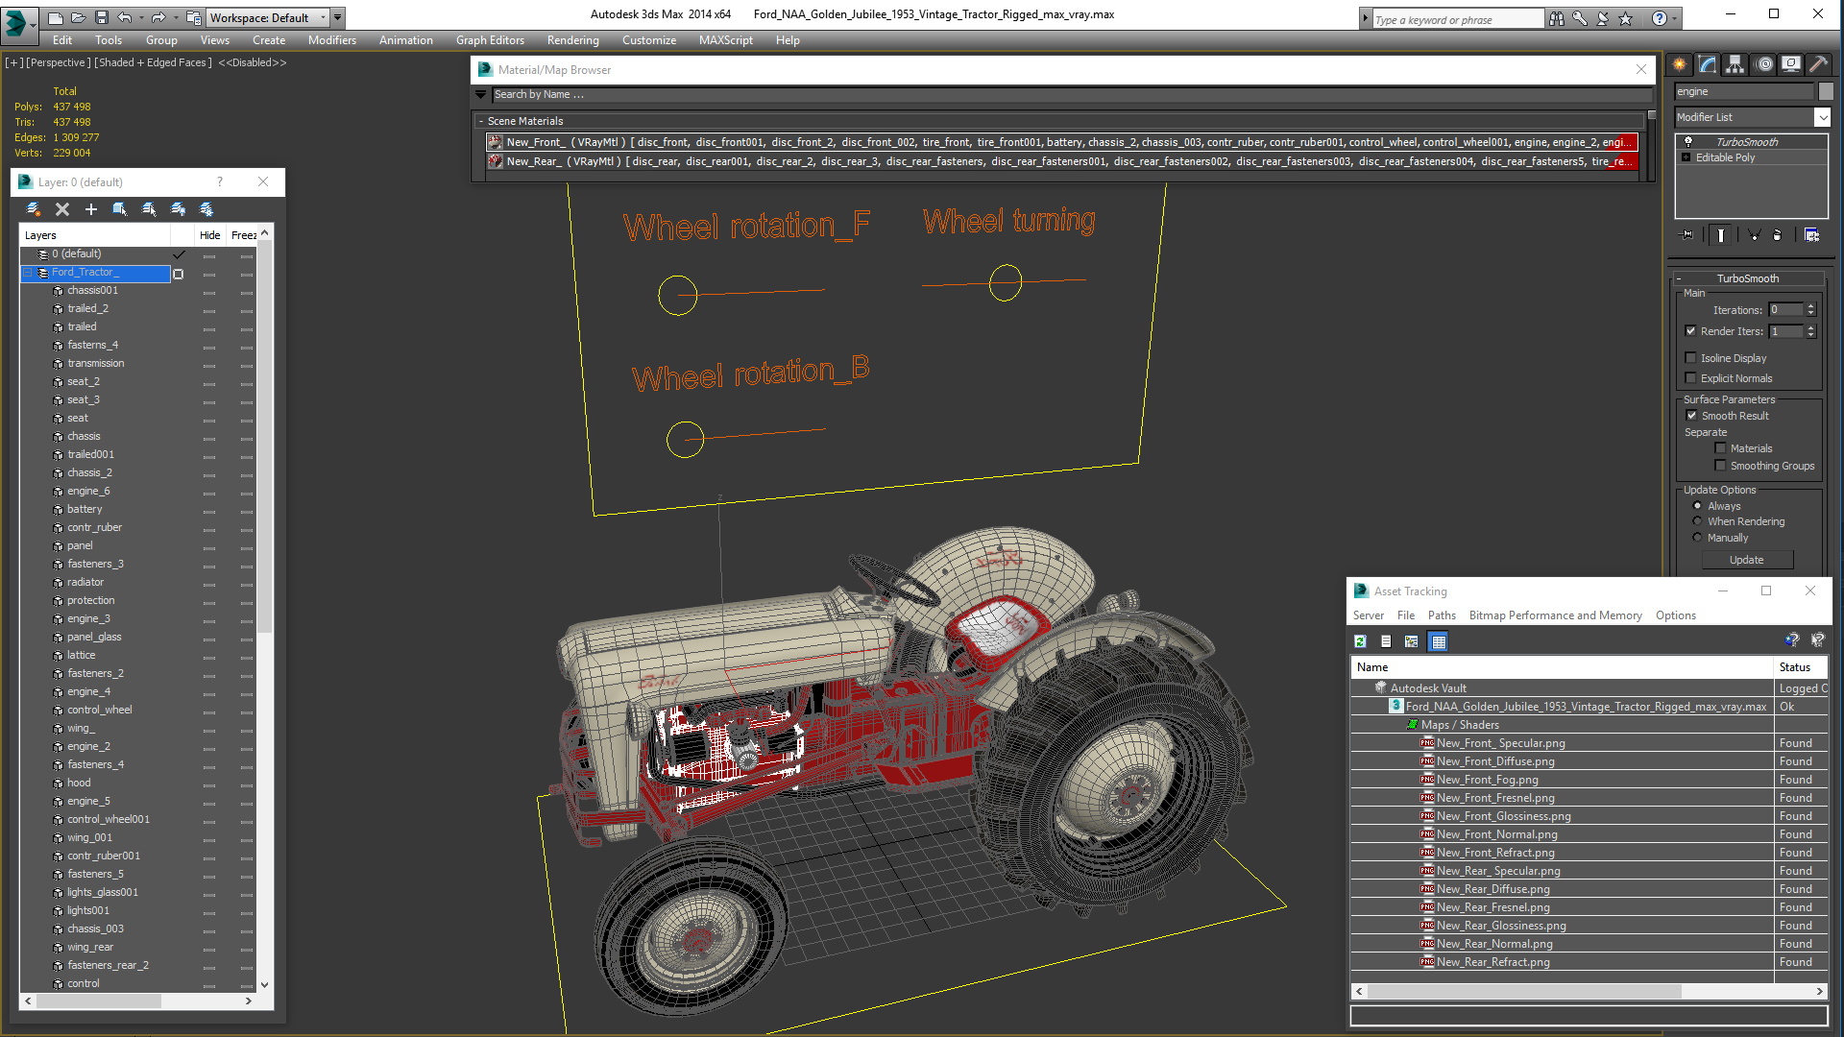Click Hide/Unhide All Layers icon
The width and height of the screenshot is (1844, 1037).
178,209
